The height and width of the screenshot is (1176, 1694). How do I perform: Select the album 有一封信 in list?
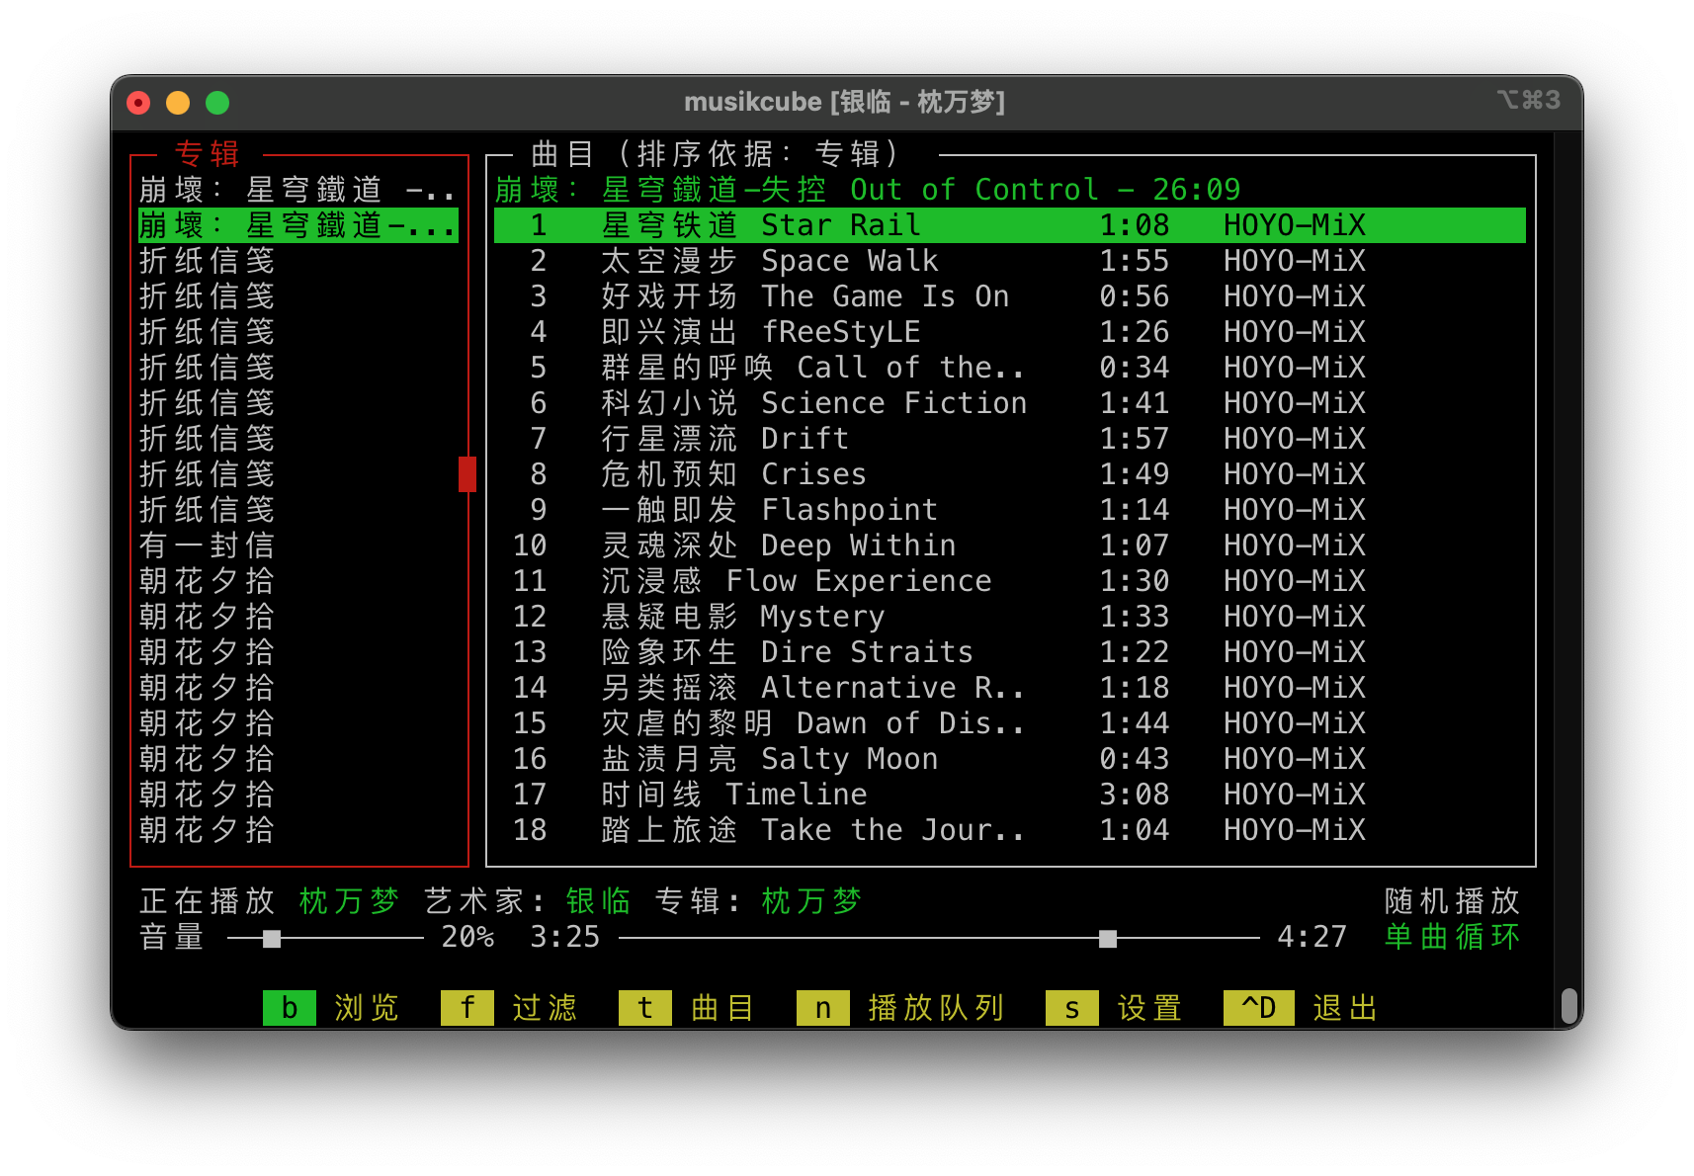click(207, 546)
